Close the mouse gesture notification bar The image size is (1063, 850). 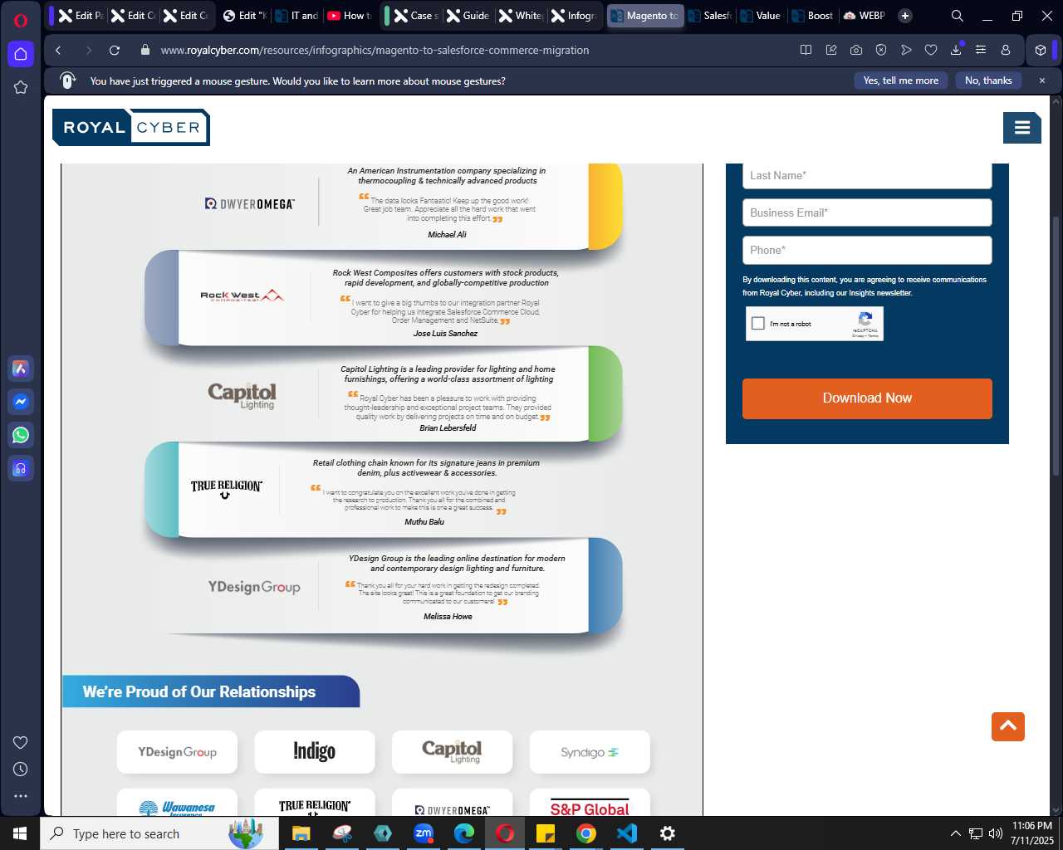click(1042, 81)
